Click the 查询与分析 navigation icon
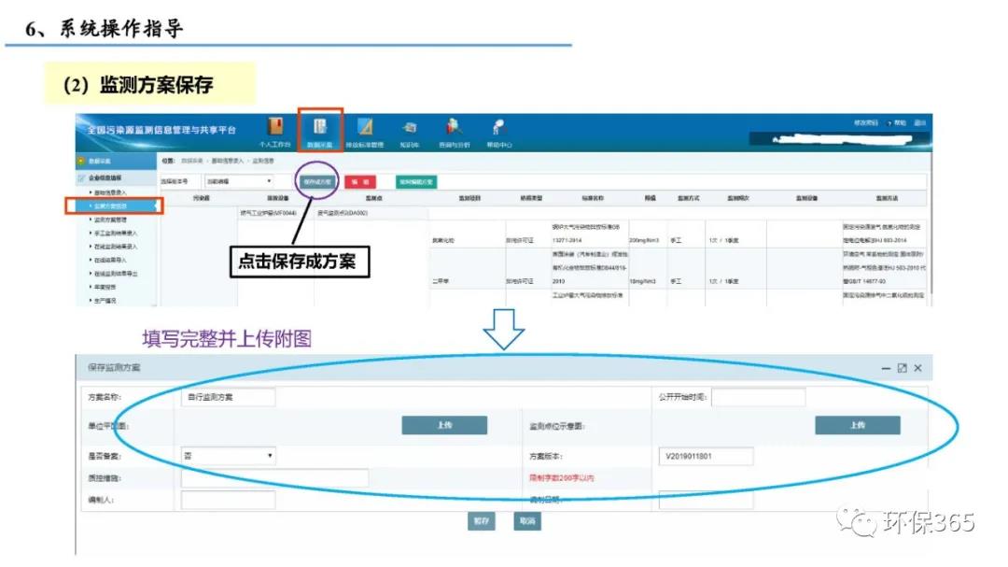This screenshot has height=567, width=1008. [454, 132]
